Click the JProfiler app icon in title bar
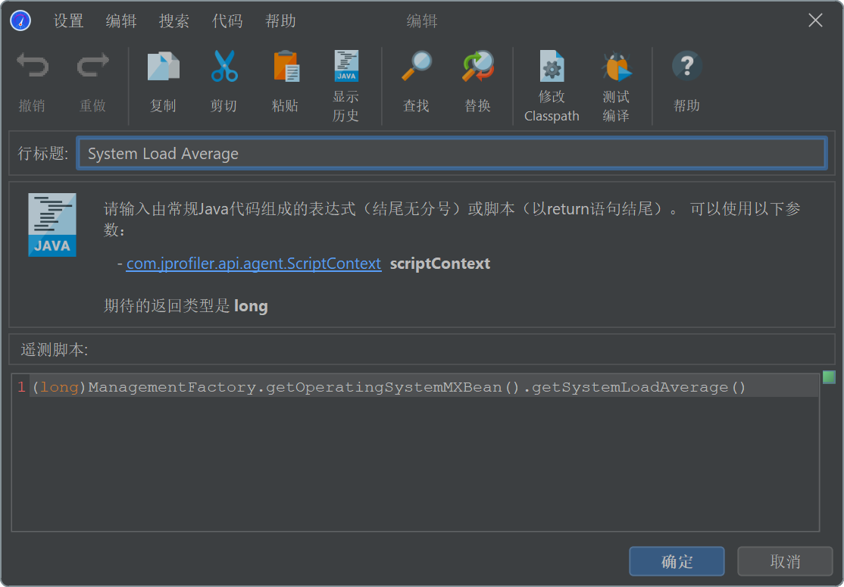The image size is (844, 587). pos(20,21)
